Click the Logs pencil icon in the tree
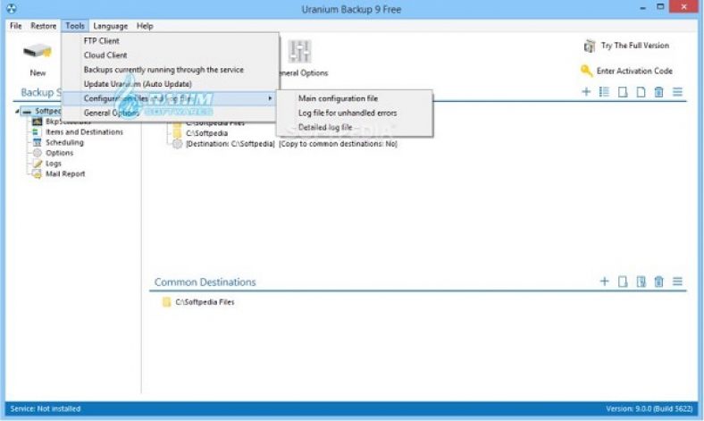Screen dimensions: 704x421 pos(38,164)
